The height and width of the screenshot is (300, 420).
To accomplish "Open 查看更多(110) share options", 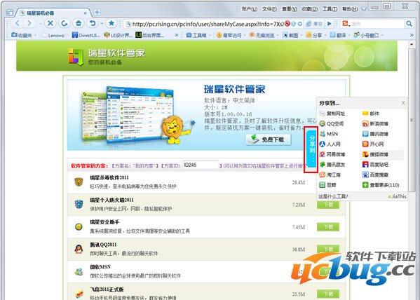I will click(381, 185).
